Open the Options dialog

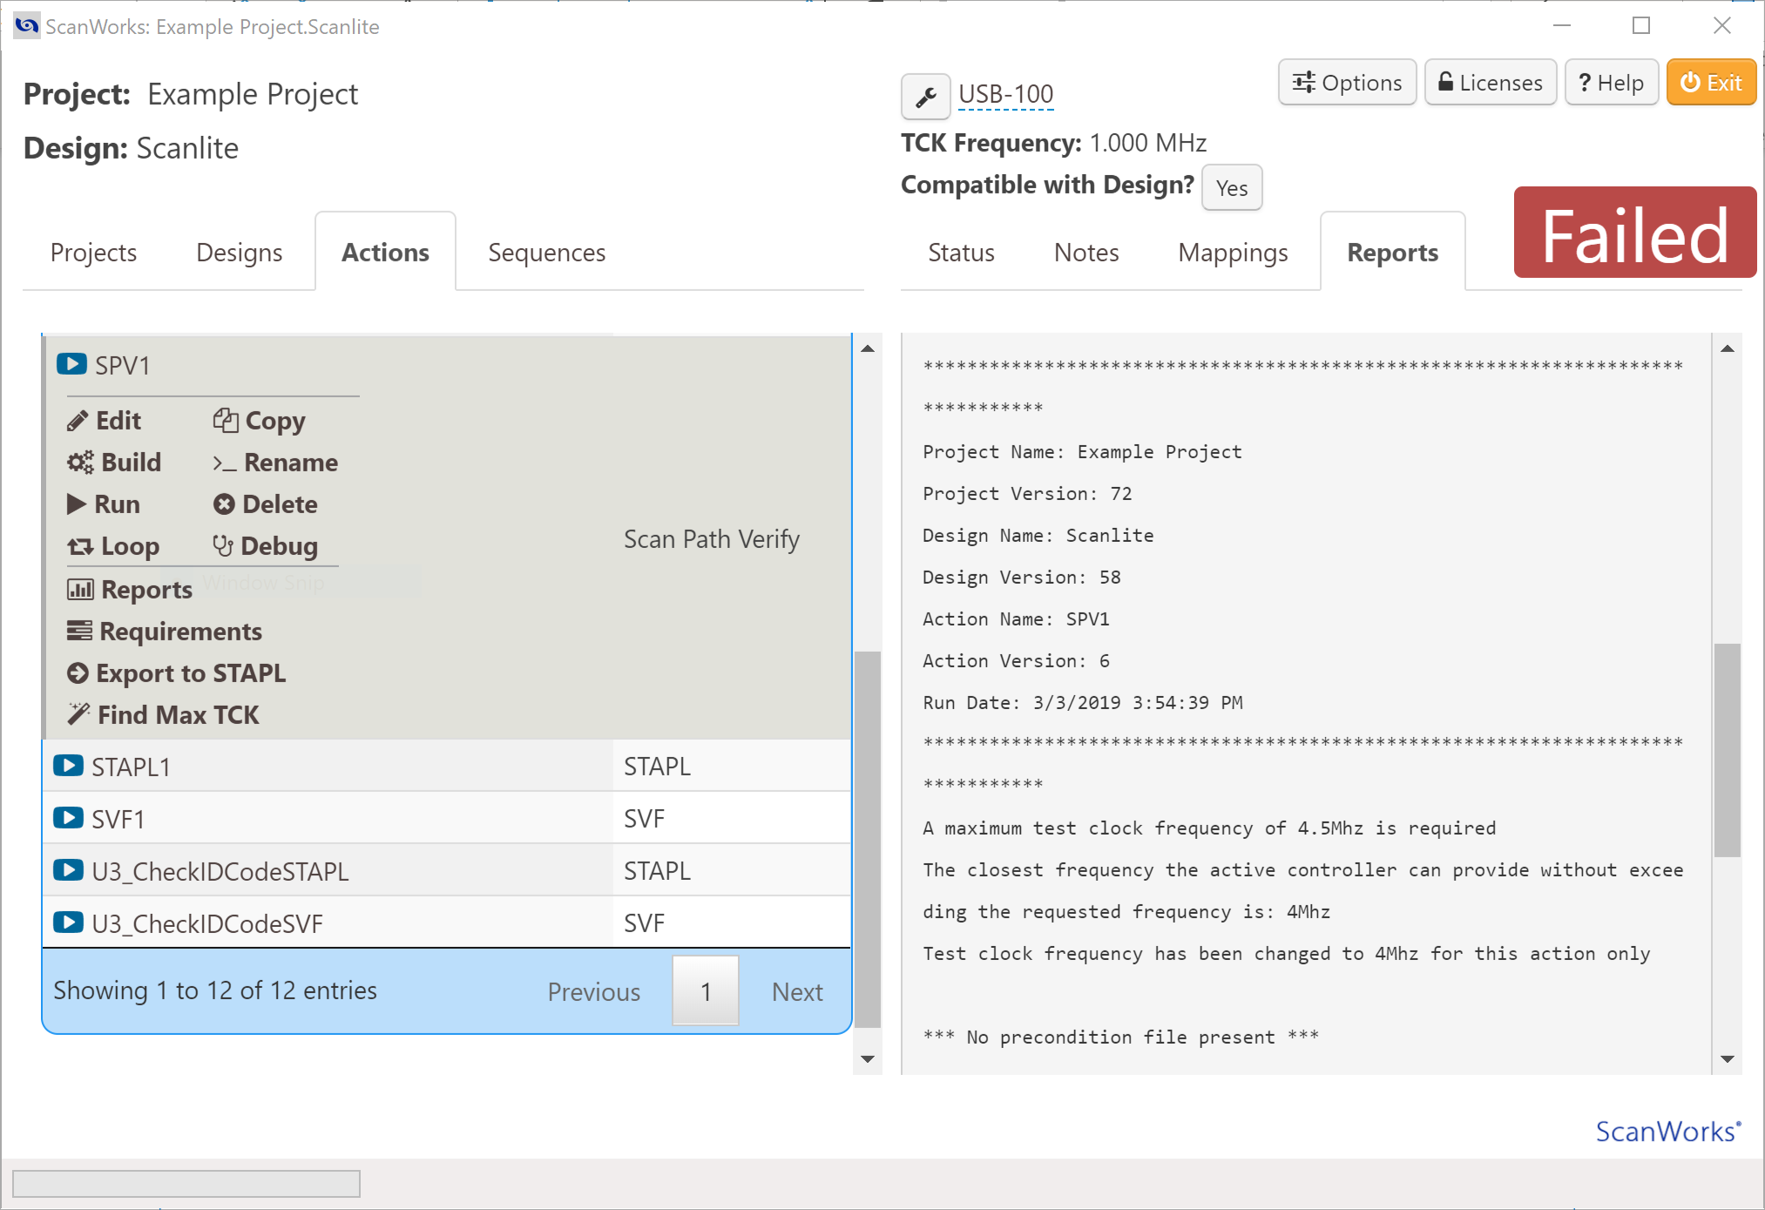pyautogui.click(x=1347, y=83)
